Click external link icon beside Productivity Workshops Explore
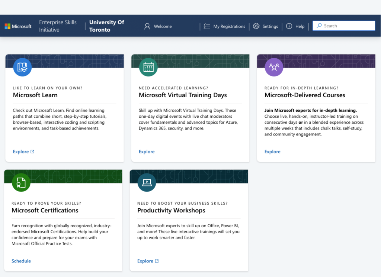The height and width of the screenshot is (277, 381). (x=157, y=261)
